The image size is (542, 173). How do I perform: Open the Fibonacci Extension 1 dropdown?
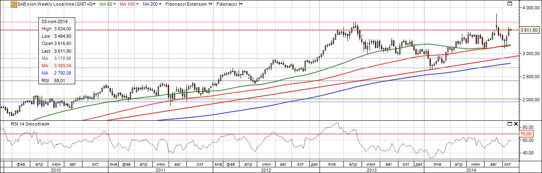188,4
